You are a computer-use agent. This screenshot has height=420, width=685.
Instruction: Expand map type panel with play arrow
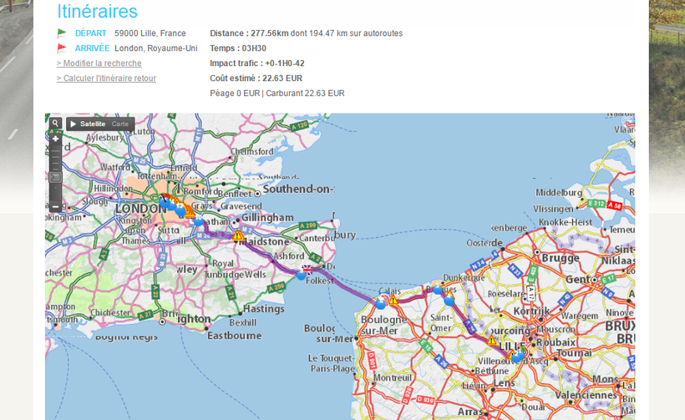click(x=74, y=124)
